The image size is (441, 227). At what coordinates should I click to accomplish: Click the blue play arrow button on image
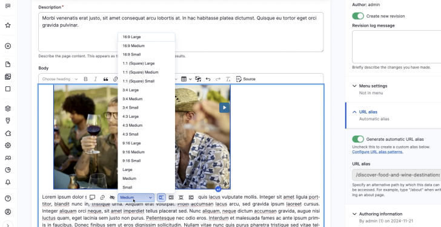pyautogui.click(x=224, y=107)
